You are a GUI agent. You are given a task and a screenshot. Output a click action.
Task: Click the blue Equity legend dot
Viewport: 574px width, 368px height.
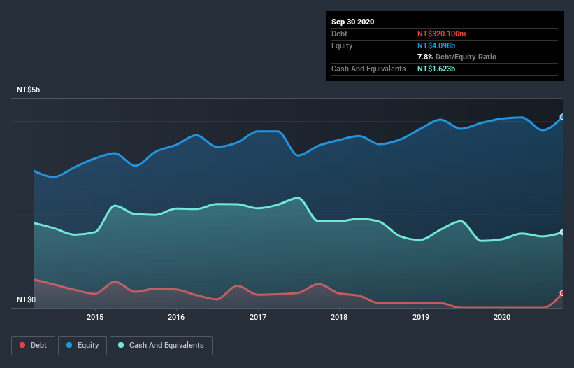click(69, 345)
